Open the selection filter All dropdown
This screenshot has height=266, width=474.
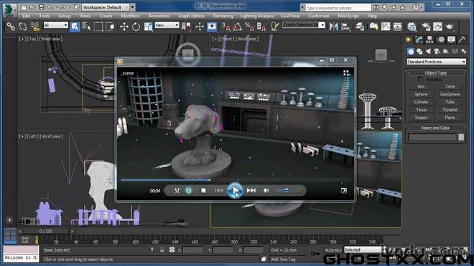(x=56, y=25)
